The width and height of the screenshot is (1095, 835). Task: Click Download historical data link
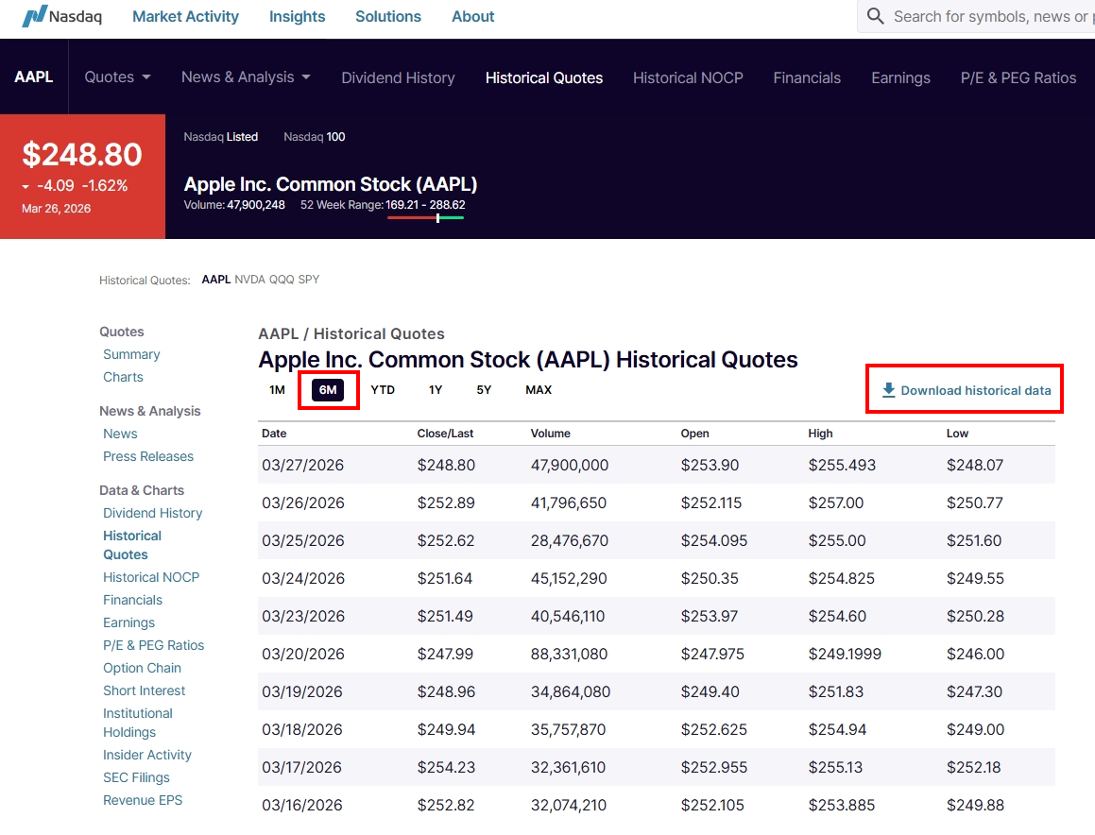click(967, 390)
